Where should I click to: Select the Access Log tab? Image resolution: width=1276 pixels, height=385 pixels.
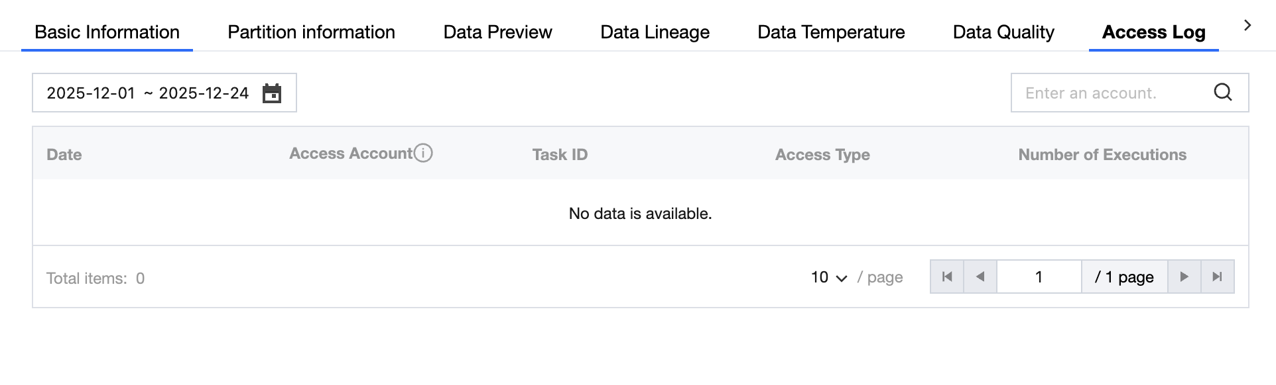click(1153, 32)
